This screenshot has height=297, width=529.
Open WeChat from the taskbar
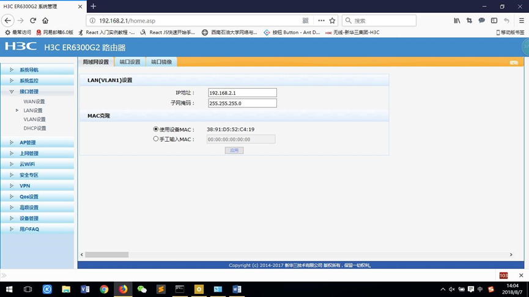(x=142, y=289)
